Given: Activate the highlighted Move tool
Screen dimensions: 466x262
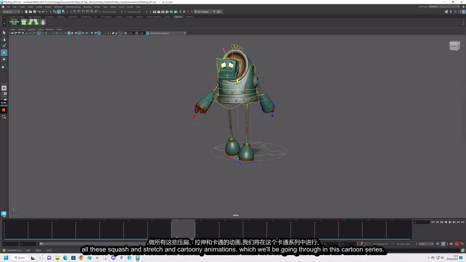Looking at the screenshot, I should tap(4, 52).
